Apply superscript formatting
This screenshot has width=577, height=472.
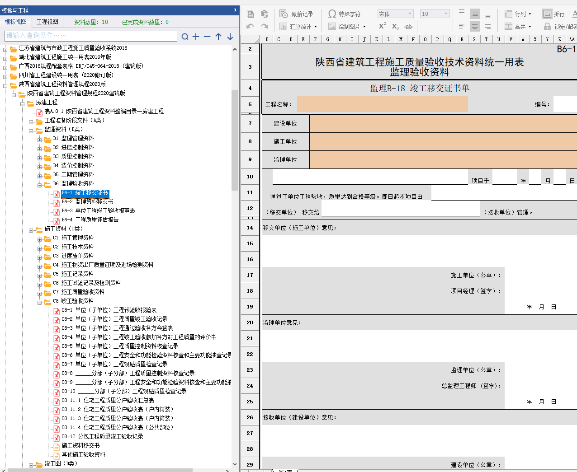pyautogui.click(x=382, y=26)
